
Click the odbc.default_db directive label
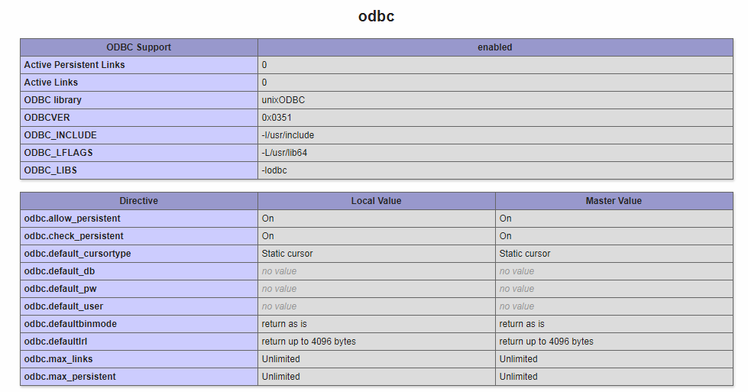click(x=60, y=271)
